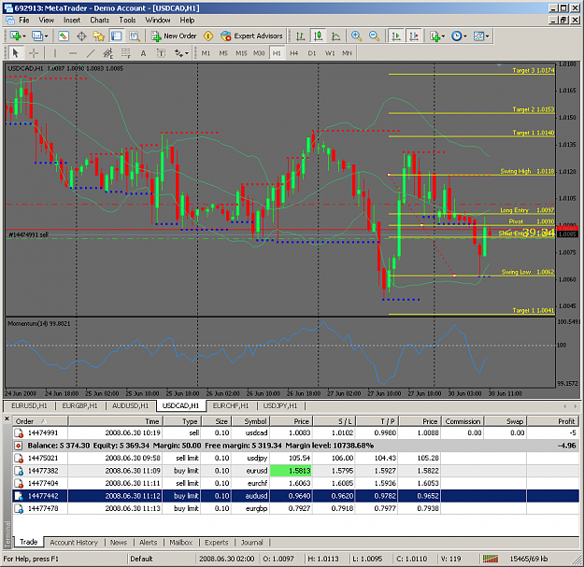This screenshot has width=584, height=567.
Task: Click the New Chart toolbar icon
Action: pyautogui.click(x=16, y=36)
